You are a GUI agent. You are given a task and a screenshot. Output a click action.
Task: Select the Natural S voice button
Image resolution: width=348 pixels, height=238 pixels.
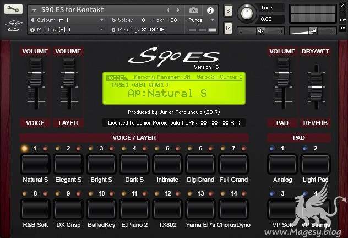pyautogui.click(x=35, y=165)
